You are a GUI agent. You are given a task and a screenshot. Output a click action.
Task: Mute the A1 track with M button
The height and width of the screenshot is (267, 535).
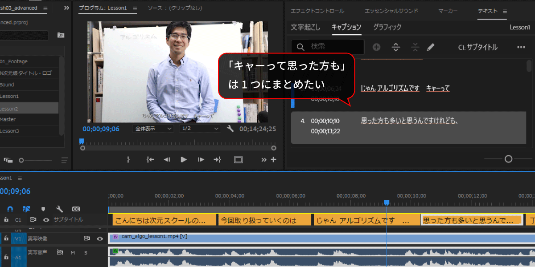pyautogui.click(x=73, y=252)
